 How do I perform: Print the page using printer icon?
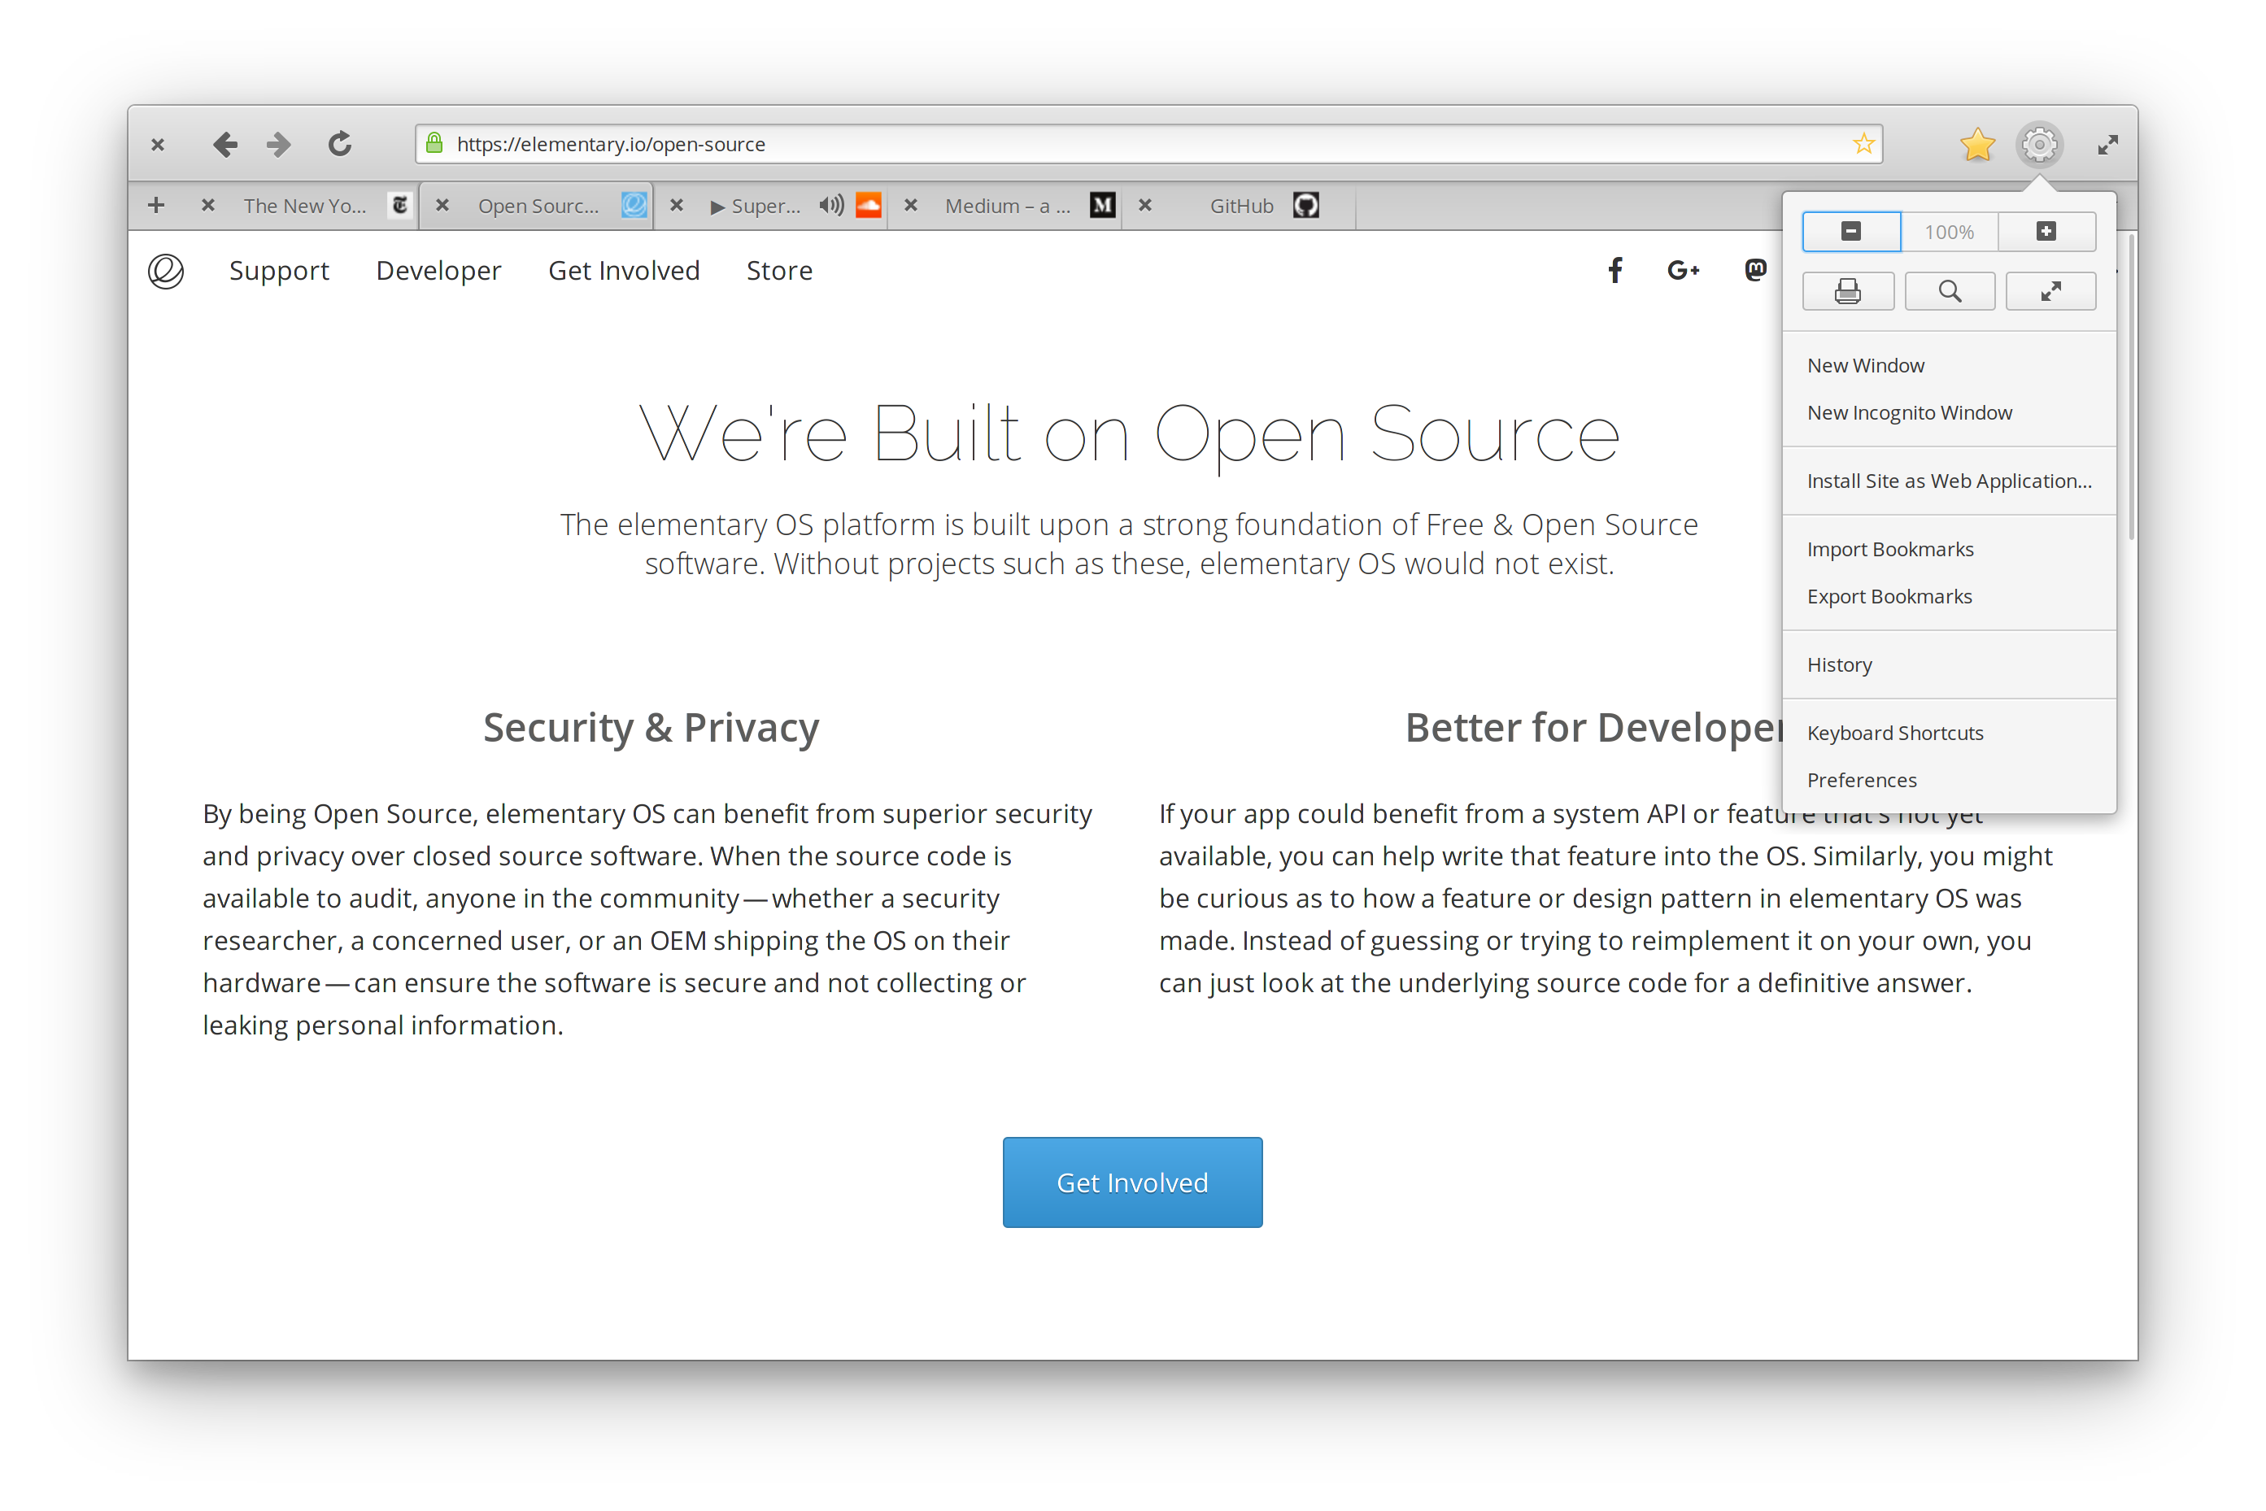(1848, 291)
